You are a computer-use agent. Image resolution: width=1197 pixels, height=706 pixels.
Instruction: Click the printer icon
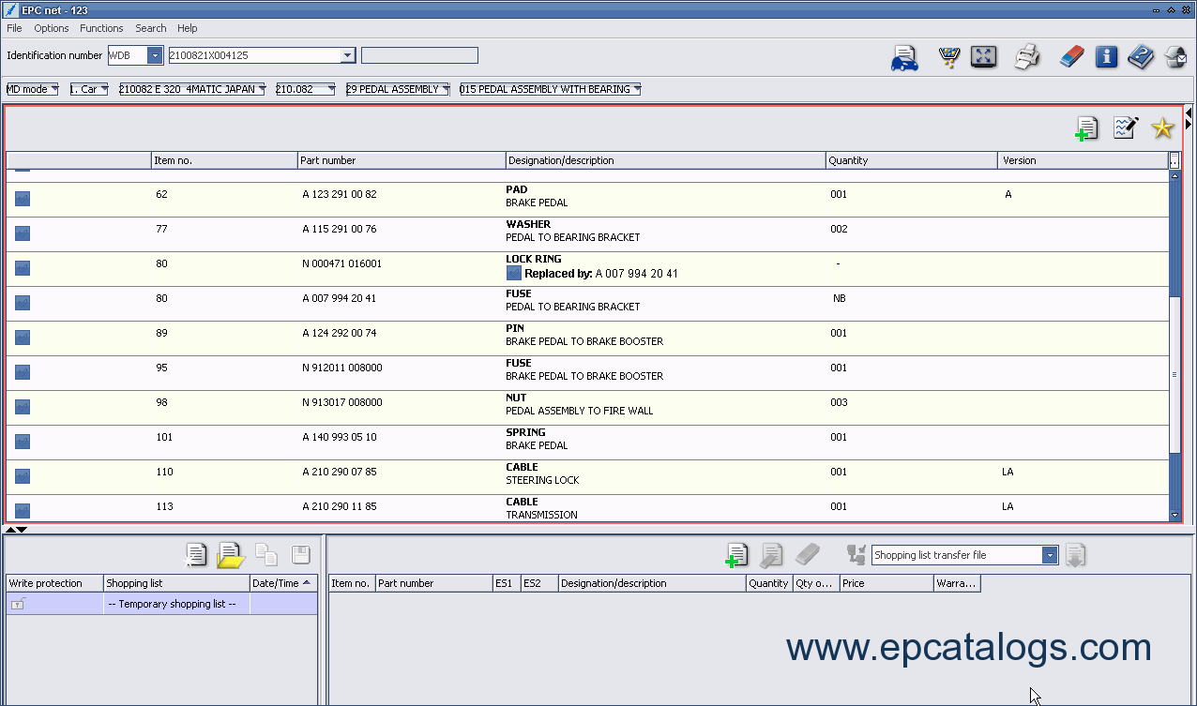pos(1027,57)
